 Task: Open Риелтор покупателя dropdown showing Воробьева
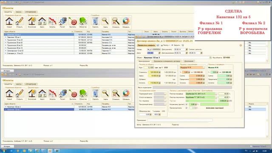coord(216,97)
